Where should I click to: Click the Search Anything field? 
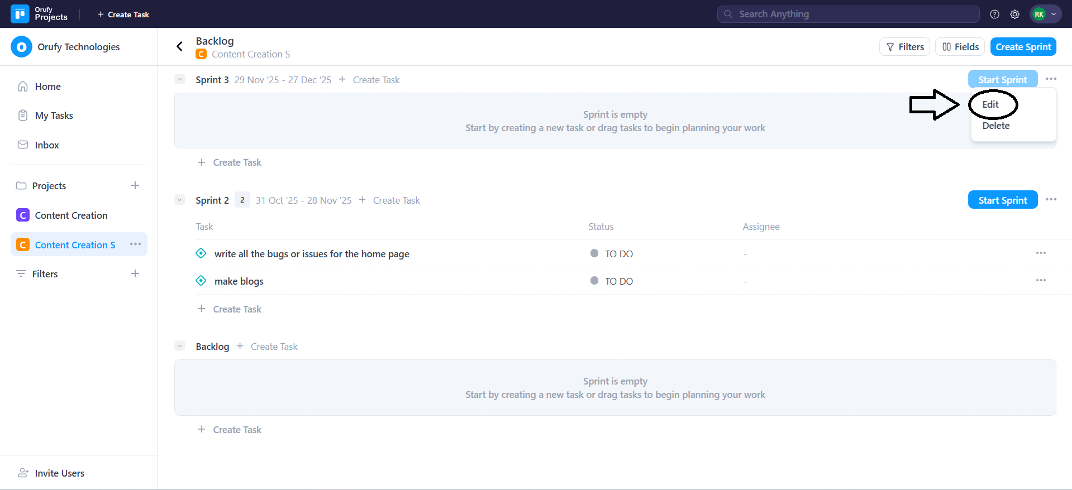coord(848,15)
